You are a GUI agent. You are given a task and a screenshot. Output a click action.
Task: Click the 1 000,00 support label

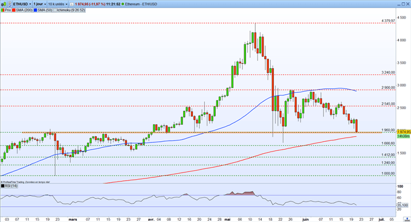(388, 173)
